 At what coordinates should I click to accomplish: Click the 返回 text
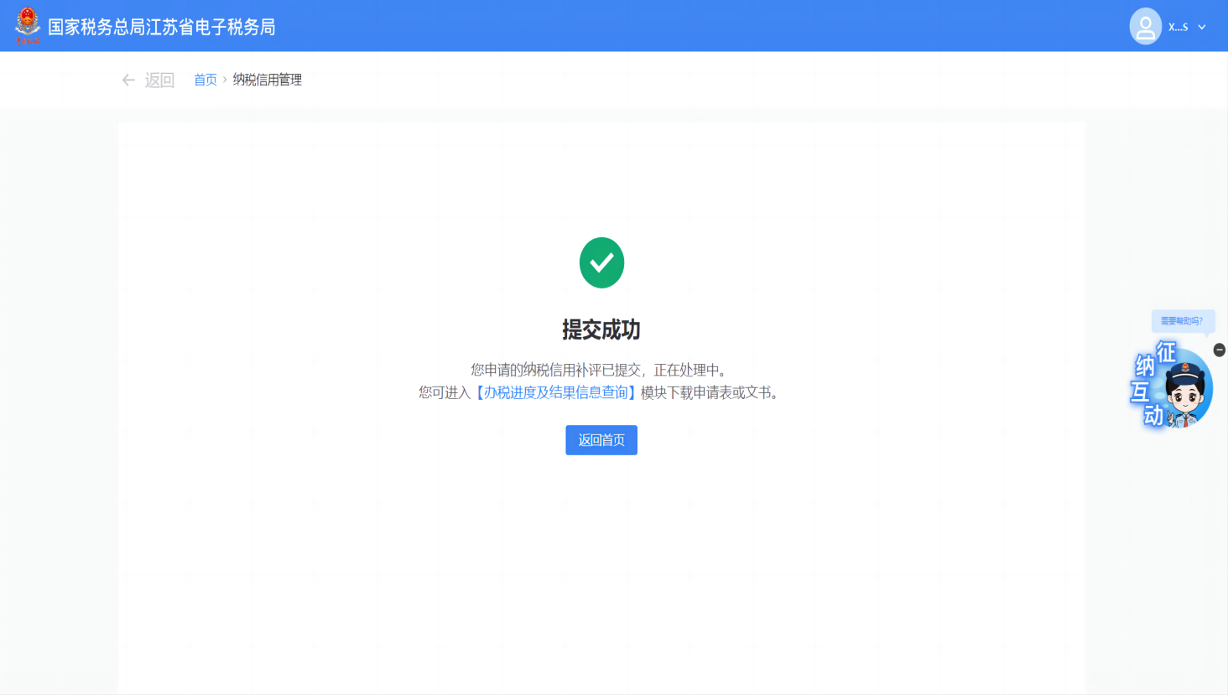(x=159, y=80)
